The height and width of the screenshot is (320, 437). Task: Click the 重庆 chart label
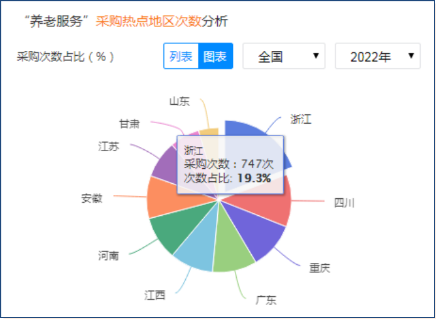tap(319, 268)
